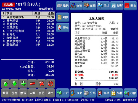Show 在用 occupied tables
Screen dimensions: 138x103
coord(90,6)
